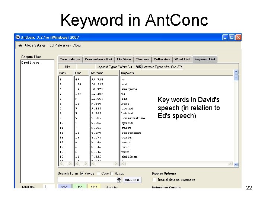Click the Keyness column header
Image resolution: width=268 pixels, height=201 pixels.
105,73
